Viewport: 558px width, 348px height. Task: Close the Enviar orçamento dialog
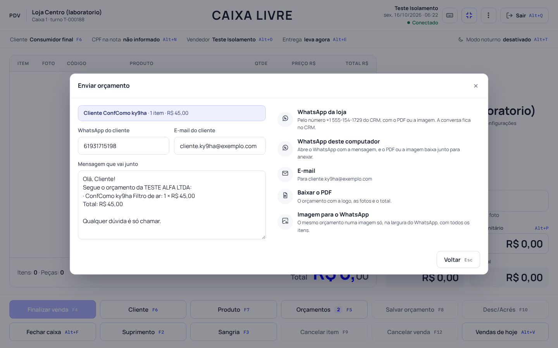(476, 86)
